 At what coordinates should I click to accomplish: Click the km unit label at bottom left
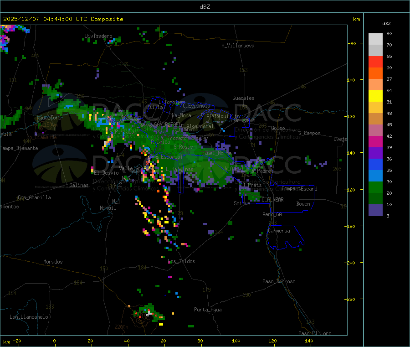tap(6, 342)
